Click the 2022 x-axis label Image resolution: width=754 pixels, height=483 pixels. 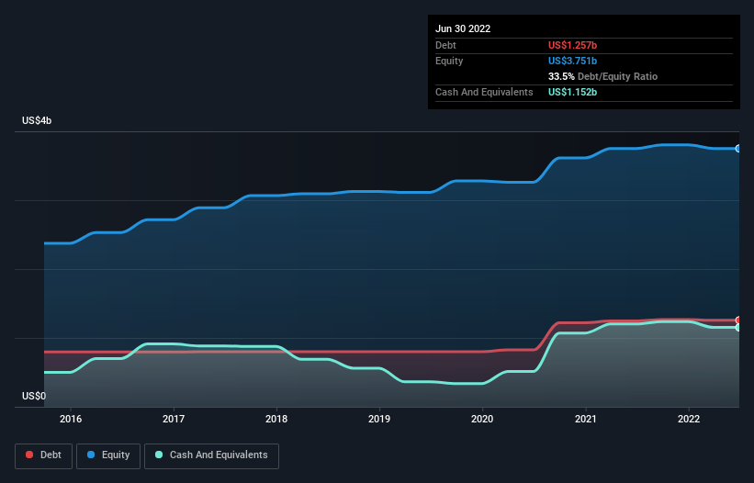pyautogui.click(x=689, y=419)
